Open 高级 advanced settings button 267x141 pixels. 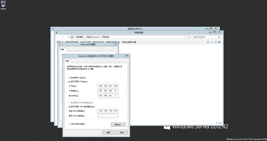[x=118, y=125]
